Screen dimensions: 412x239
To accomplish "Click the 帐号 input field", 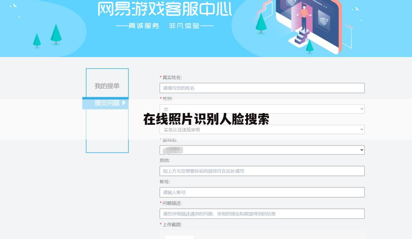I will (x=262, y=192).
